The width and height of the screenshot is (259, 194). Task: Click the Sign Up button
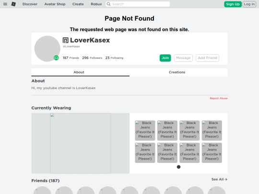(x=233, y=4)
